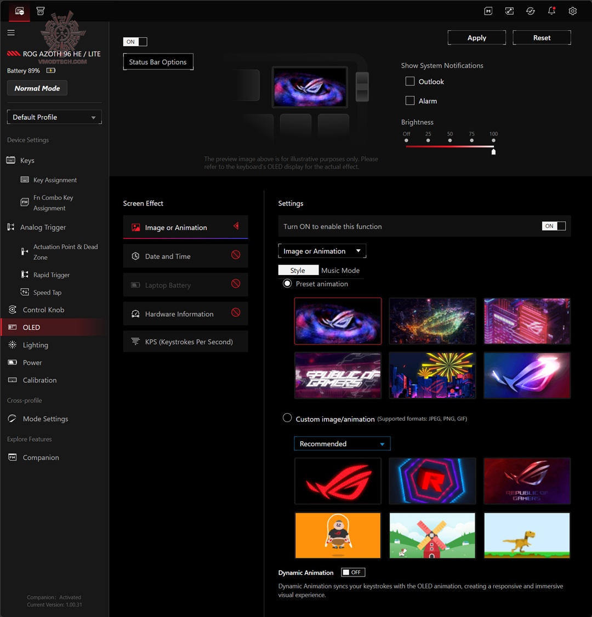Click the Mode Settings icon
The width and height of the screenshot is (592, 617).
click(x=12, y=419)
